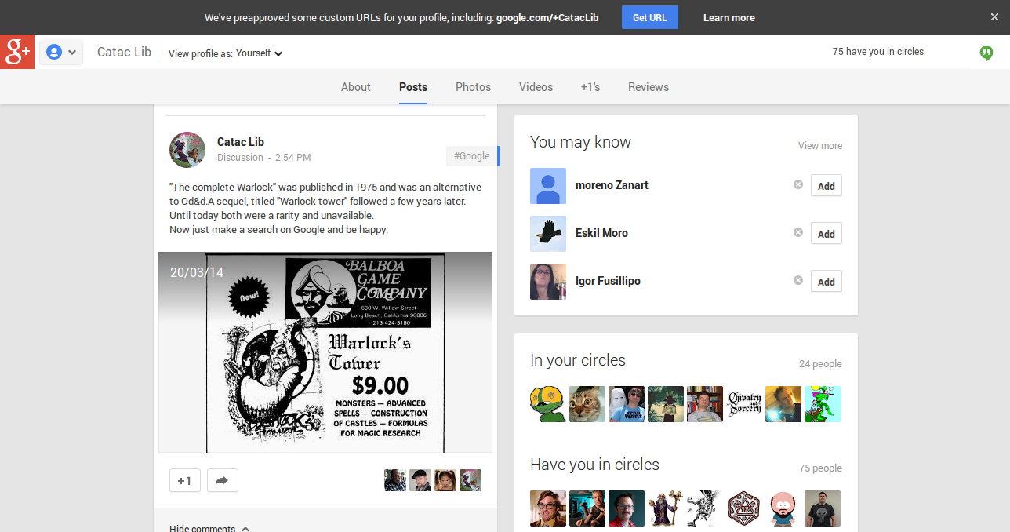Add moreno Zanart to circles
Image resolution: width=1010 pixels, height=532 pixels.
click(827, 186)
